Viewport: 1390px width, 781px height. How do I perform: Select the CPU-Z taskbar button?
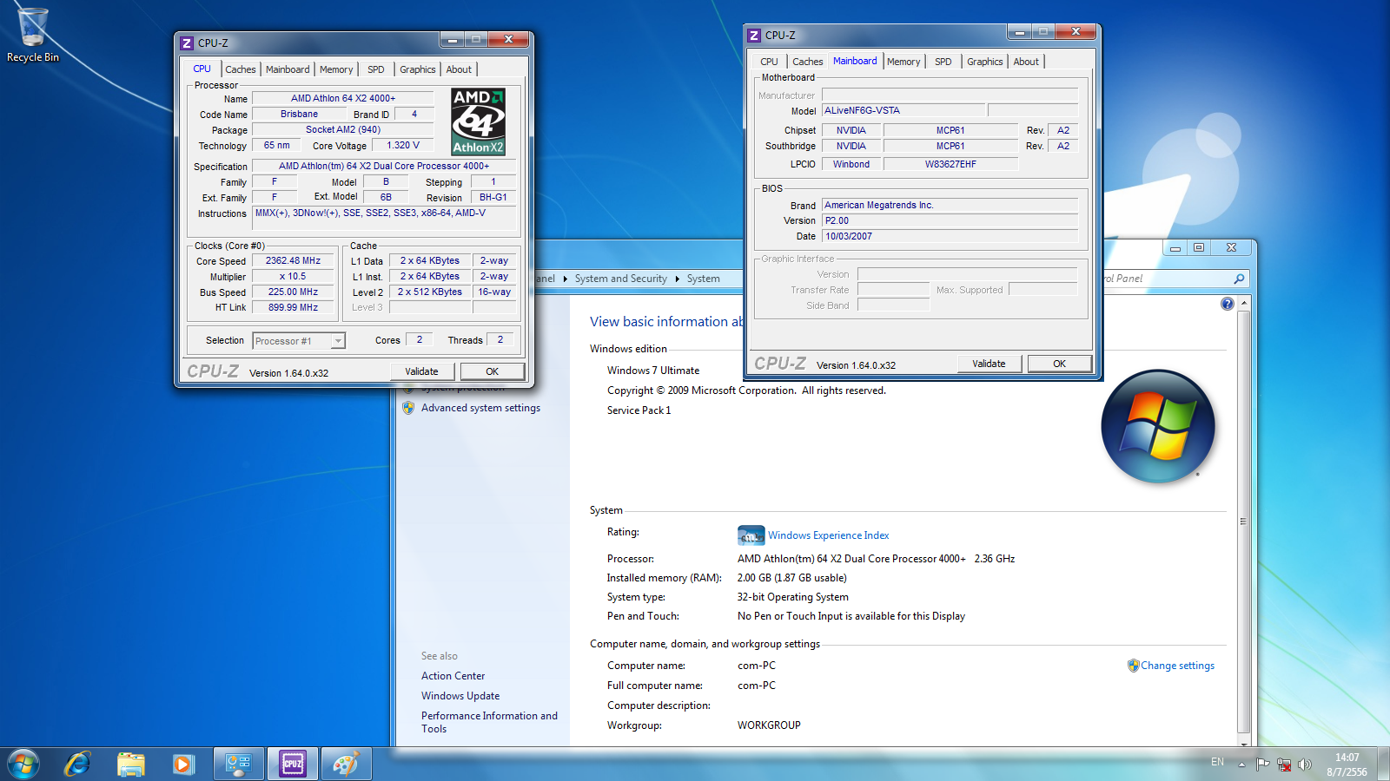[x=293, y=764]
